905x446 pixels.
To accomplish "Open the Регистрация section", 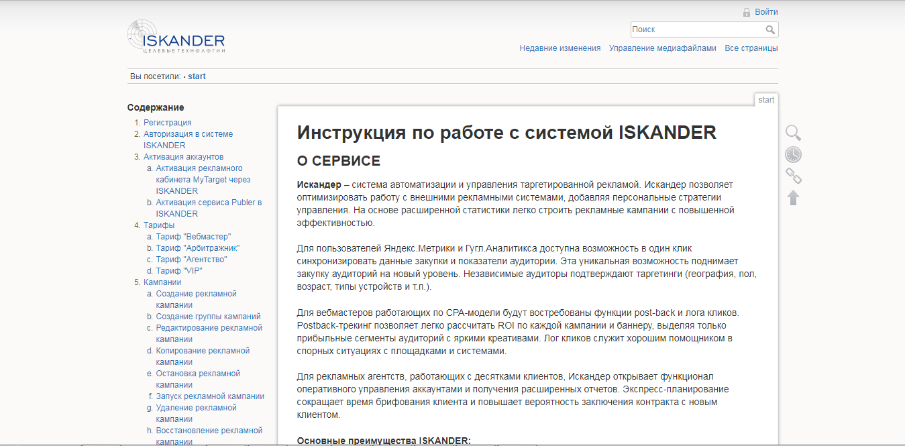I will pyautogui.click(x=167, y=122).
